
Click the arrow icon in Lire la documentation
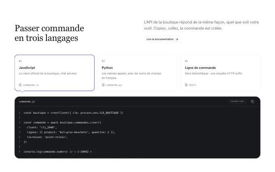[x=177, y=39]
